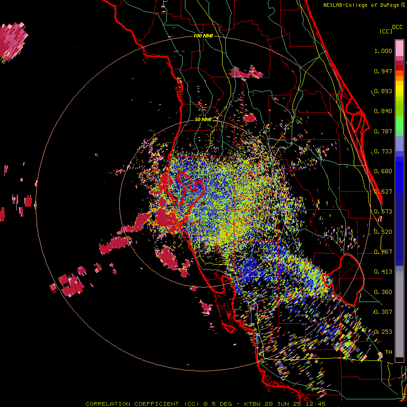Click the [CC] units label

(x=386, y=31)
